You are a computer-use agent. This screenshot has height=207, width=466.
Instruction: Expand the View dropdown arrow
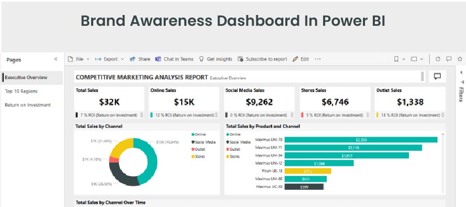(x=421, y=59)
